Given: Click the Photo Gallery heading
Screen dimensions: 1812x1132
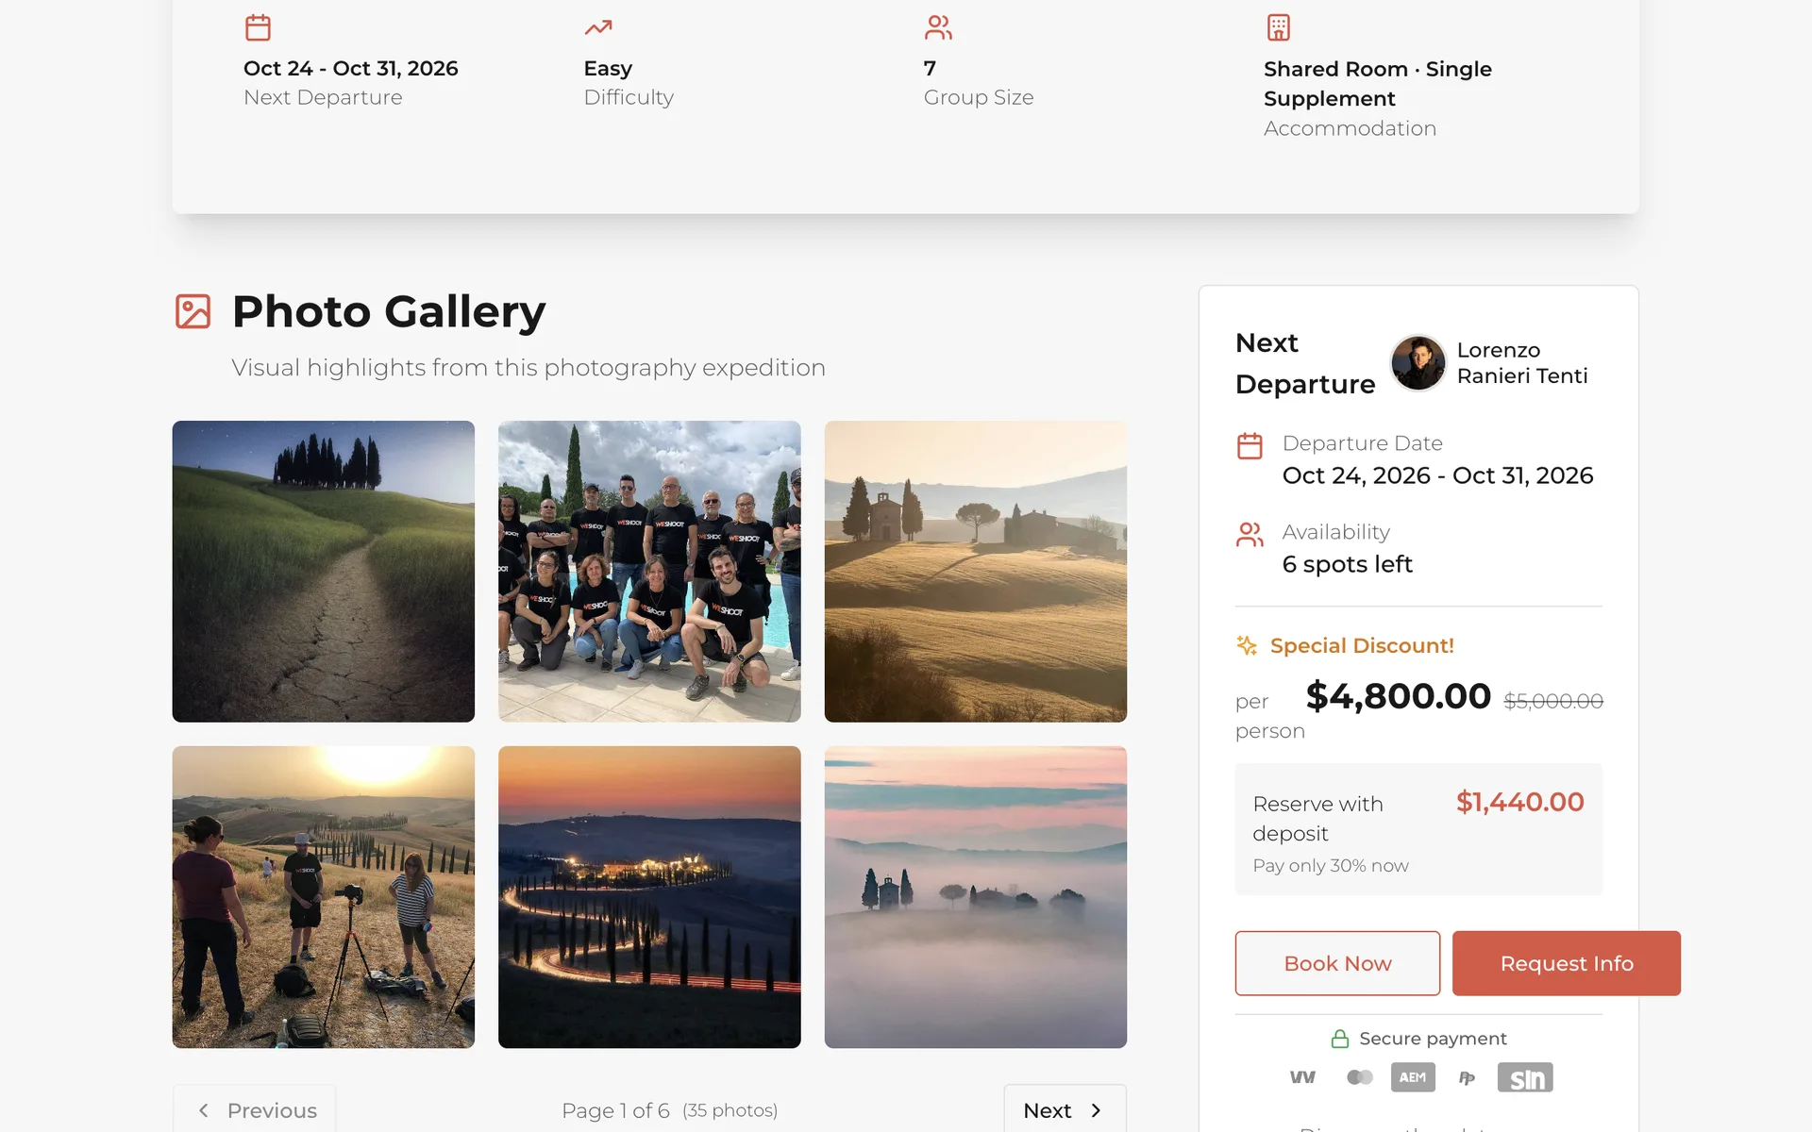Looking at the screenshot, I should pos(389,311).
